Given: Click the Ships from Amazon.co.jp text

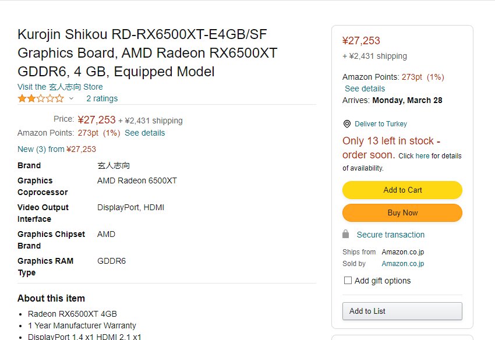Looking at the screenshot, I should pyautogui.click(x=402, y=252).
